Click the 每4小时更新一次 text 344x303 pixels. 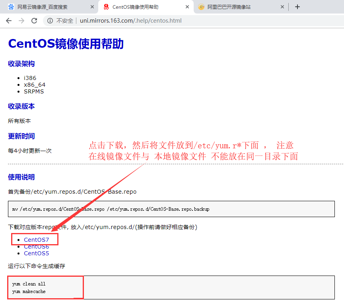[x=29, y=151]
